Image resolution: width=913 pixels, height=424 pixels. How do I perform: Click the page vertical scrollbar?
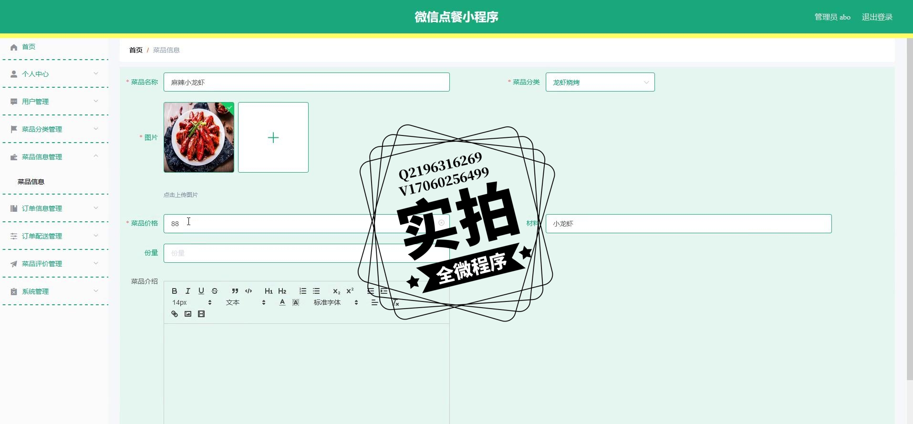(x=910, y=209)
